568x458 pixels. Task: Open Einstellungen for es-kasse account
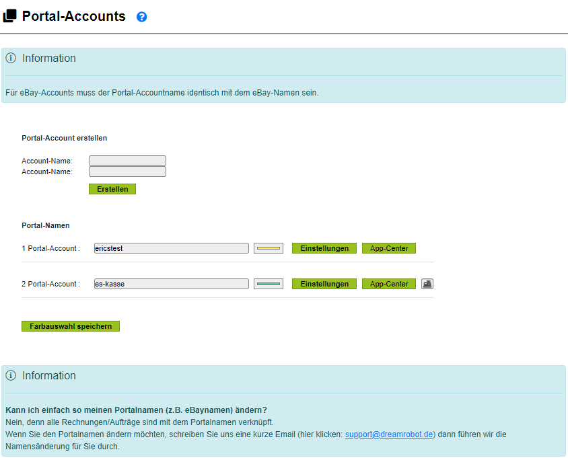(324, 284)
